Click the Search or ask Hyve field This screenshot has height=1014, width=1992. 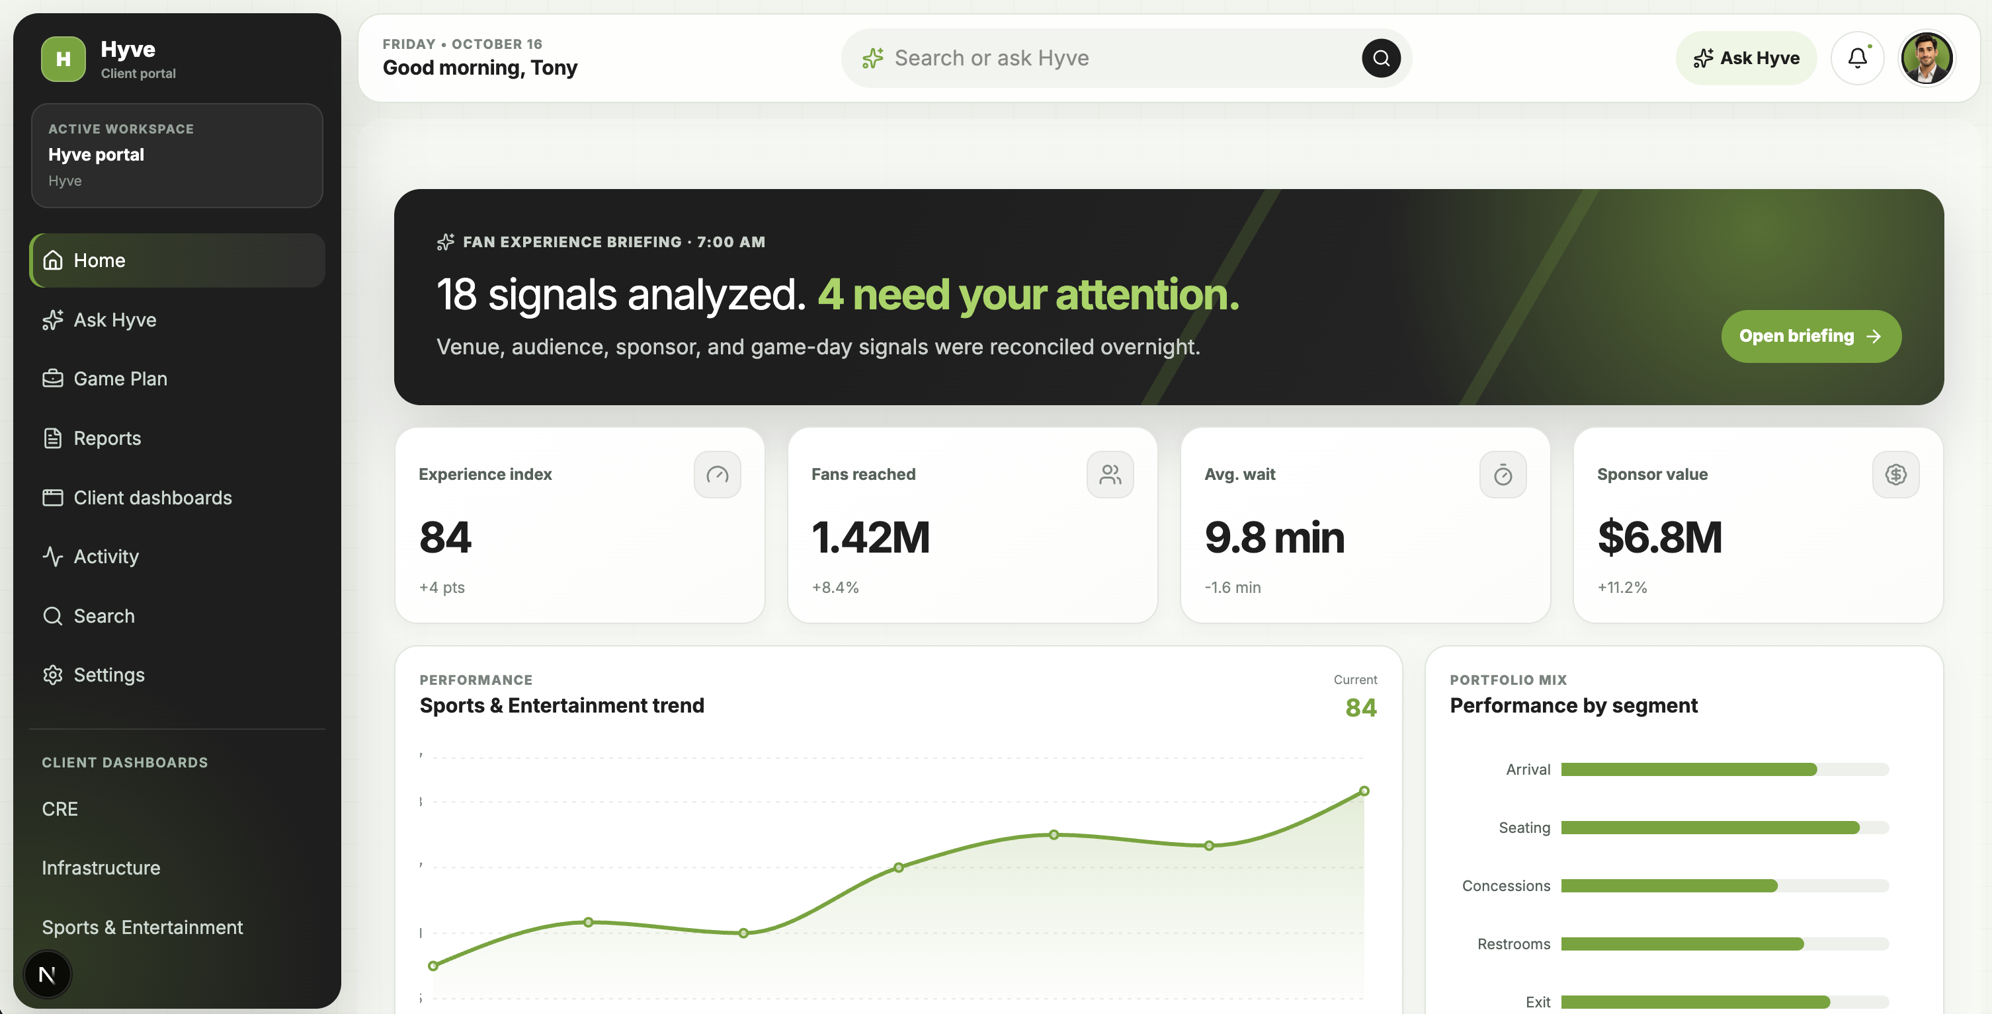coord(1126,58)
